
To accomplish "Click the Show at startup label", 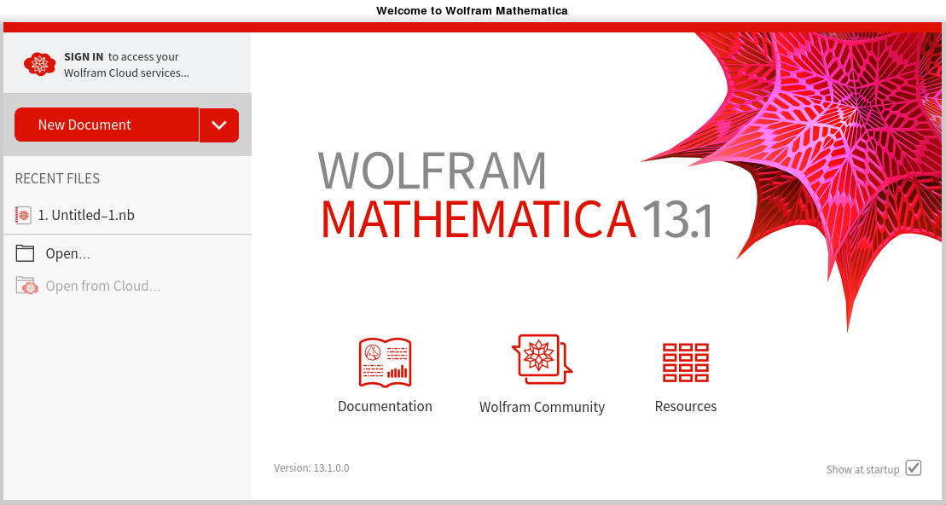I will click(x=862, y=469).
